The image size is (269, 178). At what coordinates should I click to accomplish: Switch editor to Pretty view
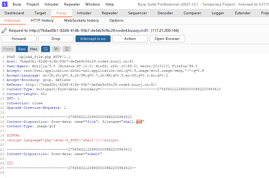click(8, 49)
